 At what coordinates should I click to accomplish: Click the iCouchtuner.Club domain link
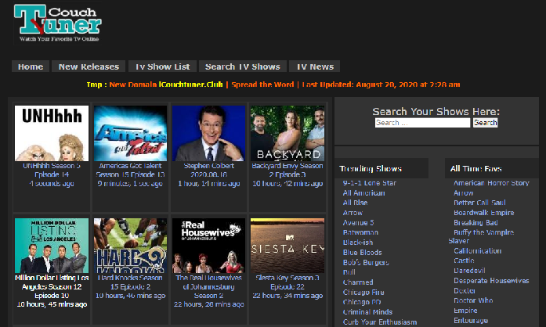pos(191,84)
